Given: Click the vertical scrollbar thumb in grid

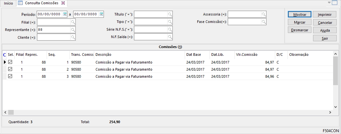Looking at the screenshot, I should click(336, 71).
